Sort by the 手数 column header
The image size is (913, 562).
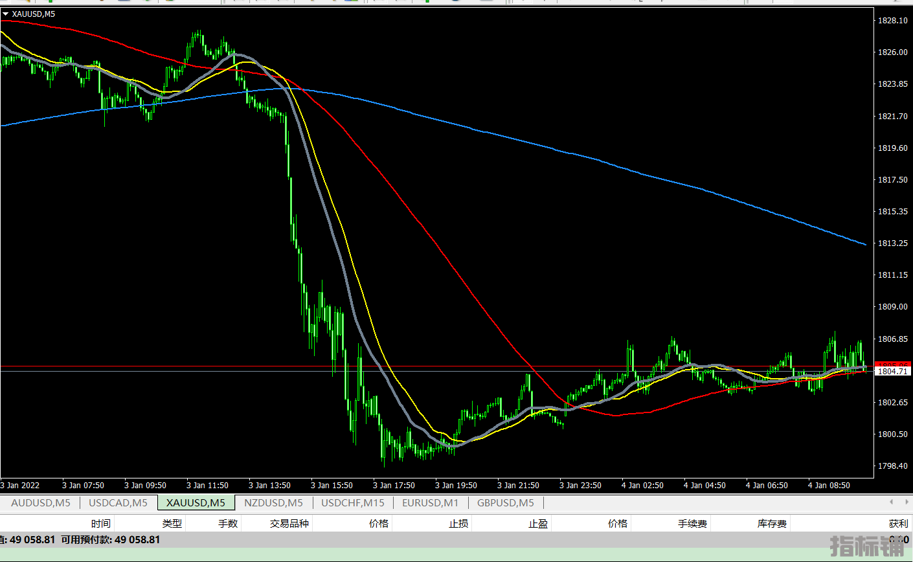(x=228, y=523)
